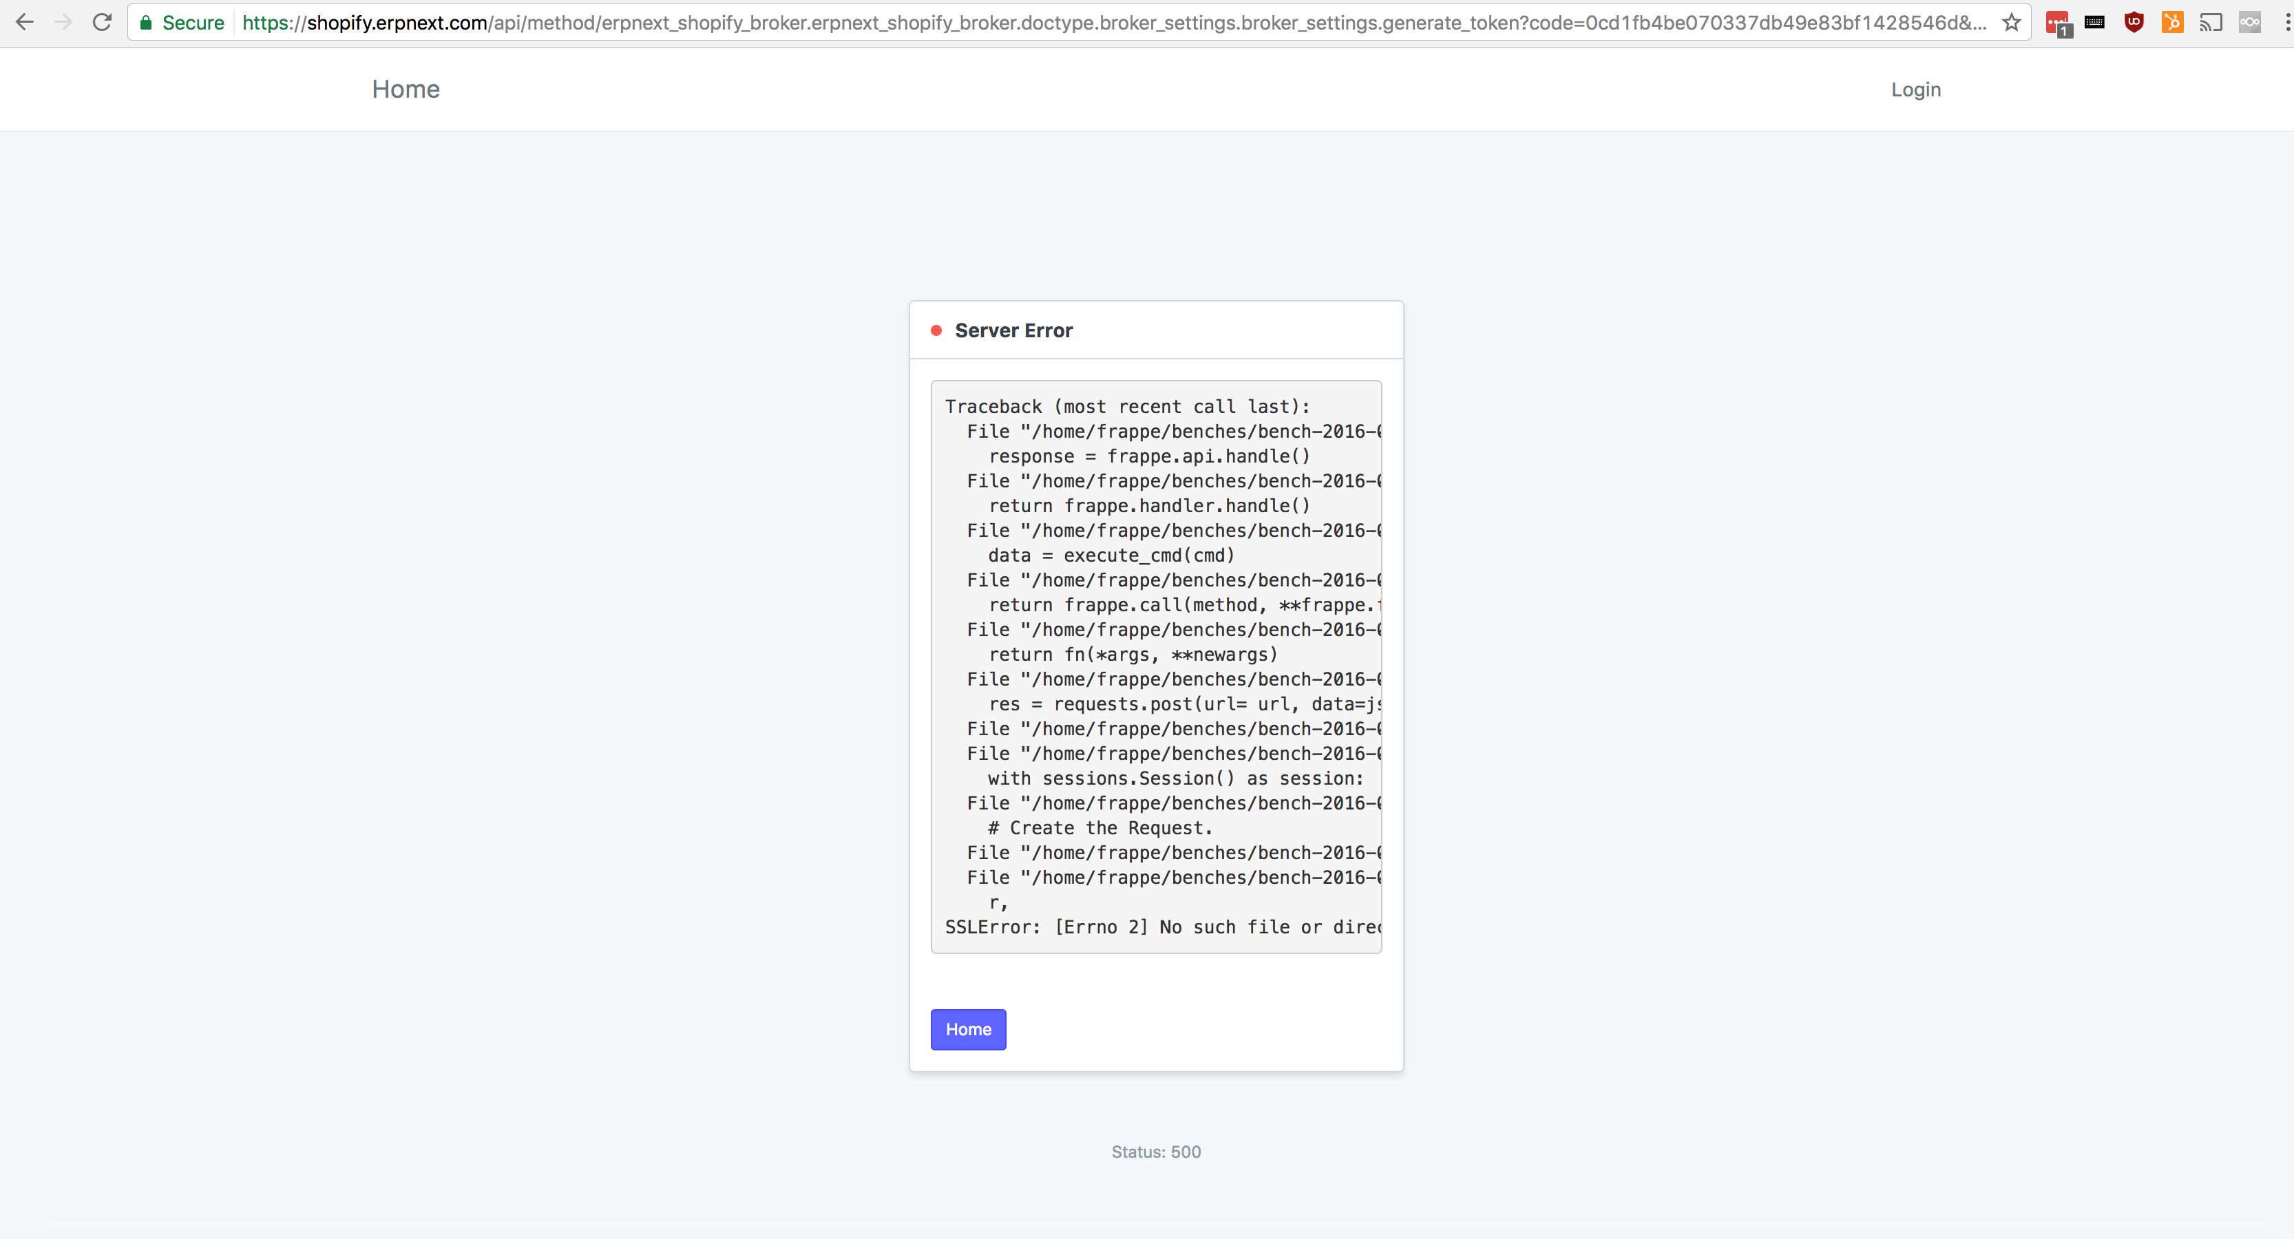Screen dimensions: 2294x1239
Task: Click the forward navigation arrow
Action: pos(63,22)
